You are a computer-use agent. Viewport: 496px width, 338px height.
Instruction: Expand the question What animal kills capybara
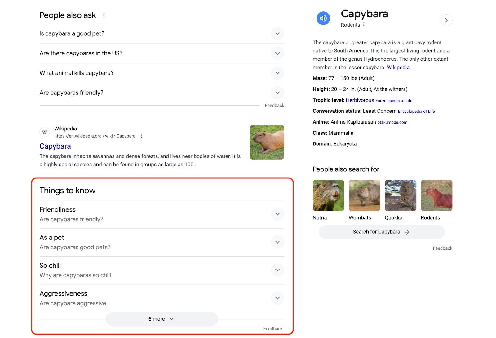(x=277, y=73)
